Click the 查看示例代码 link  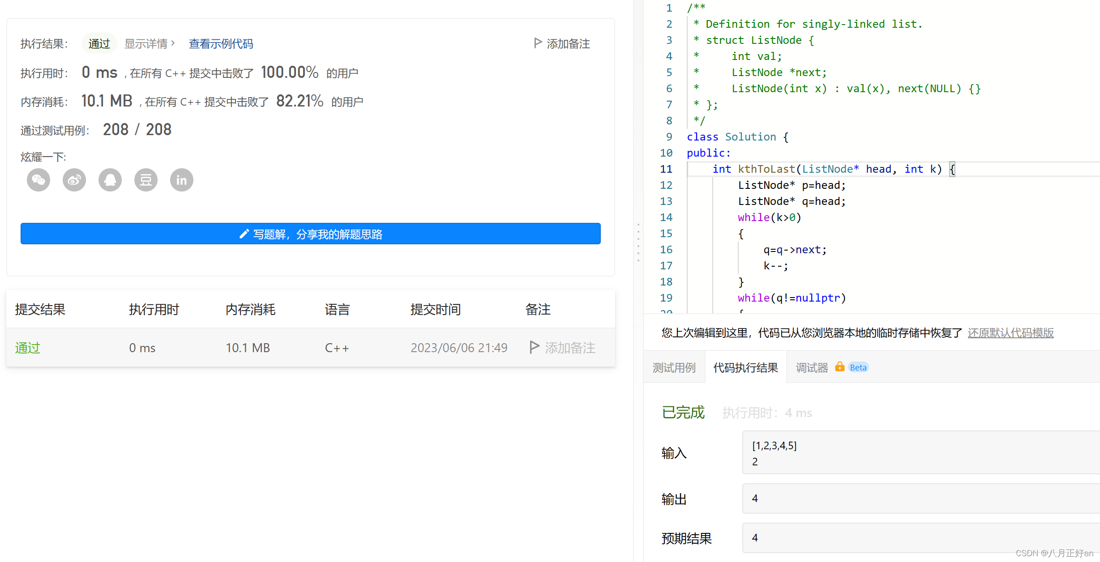click(x=221, y=44)
